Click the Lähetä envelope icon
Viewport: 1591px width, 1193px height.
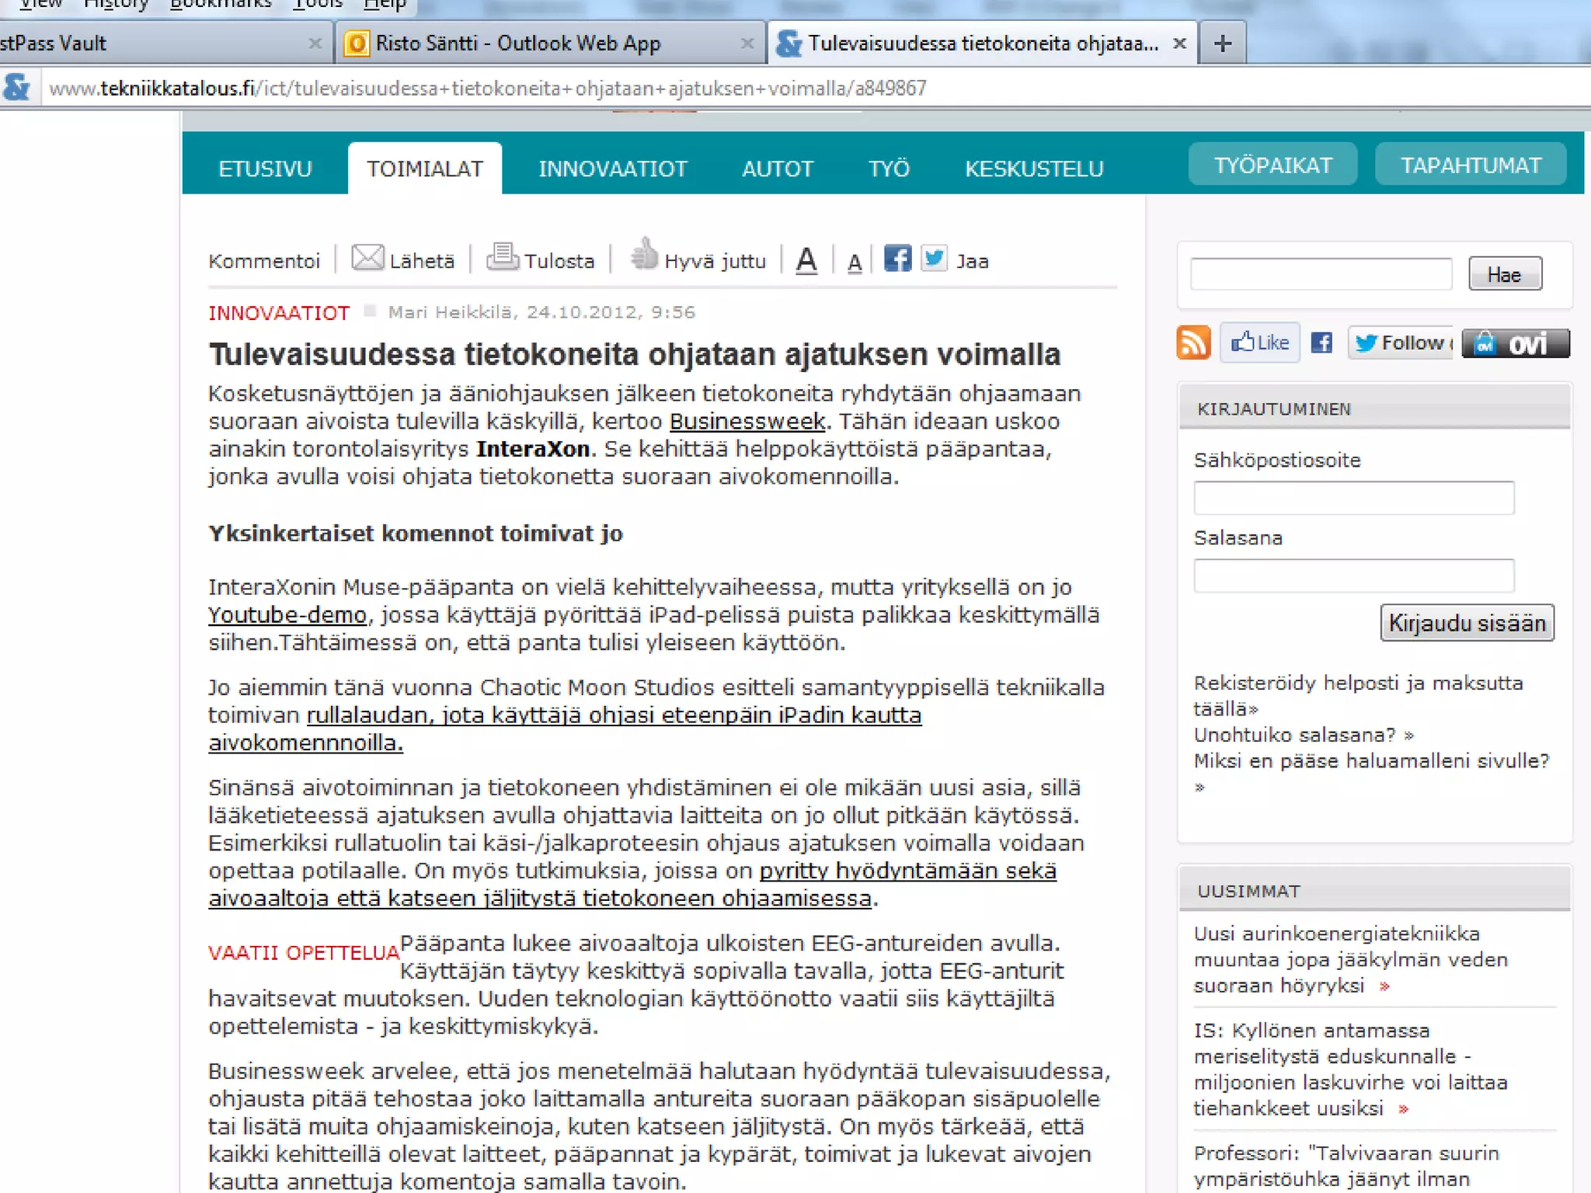point(367,257)
